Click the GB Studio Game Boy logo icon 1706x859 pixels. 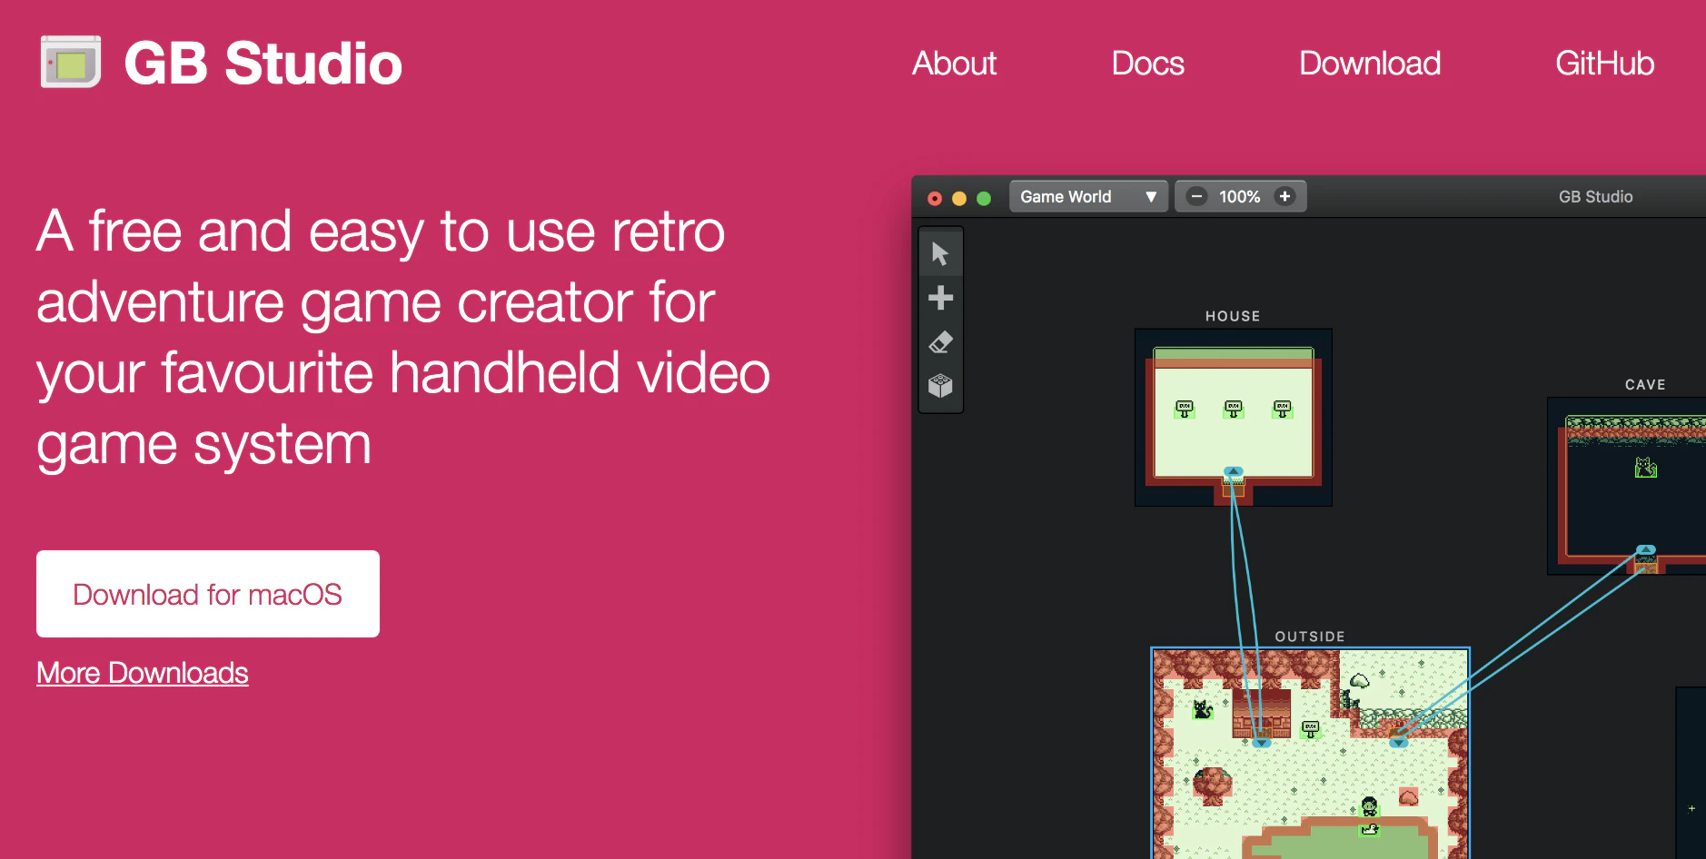coord(71,62)
